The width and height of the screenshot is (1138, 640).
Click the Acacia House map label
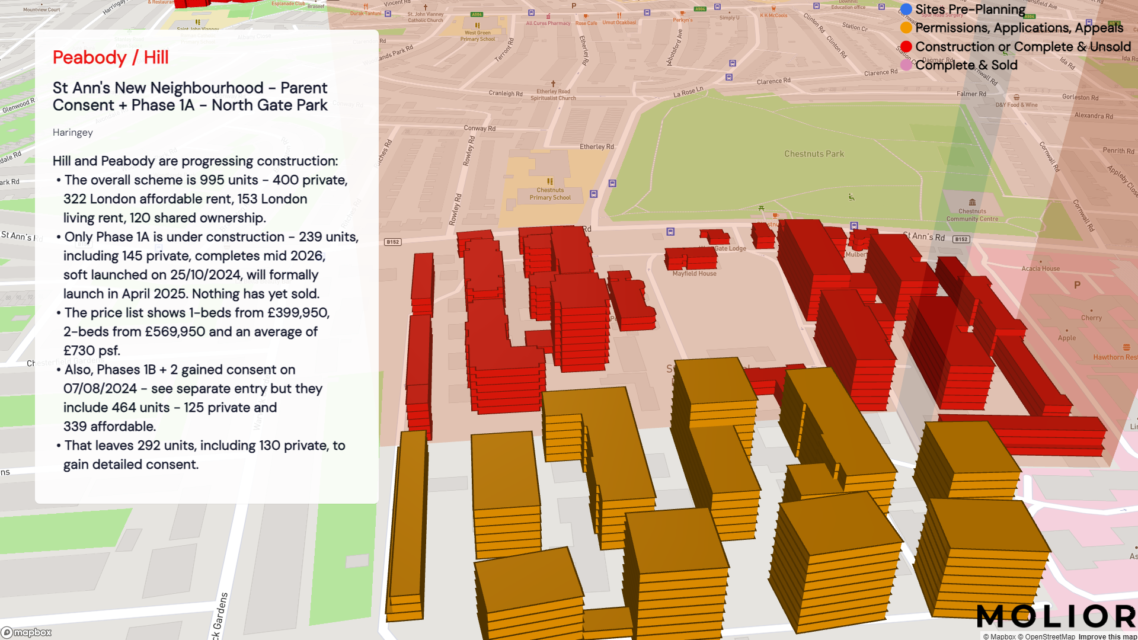pyautogui.click(x=1040, y=269)
